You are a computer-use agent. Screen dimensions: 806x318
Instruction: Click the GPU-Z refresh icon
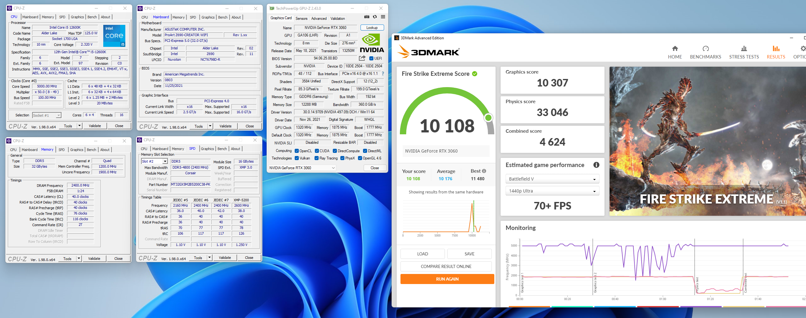coord(375,17)
